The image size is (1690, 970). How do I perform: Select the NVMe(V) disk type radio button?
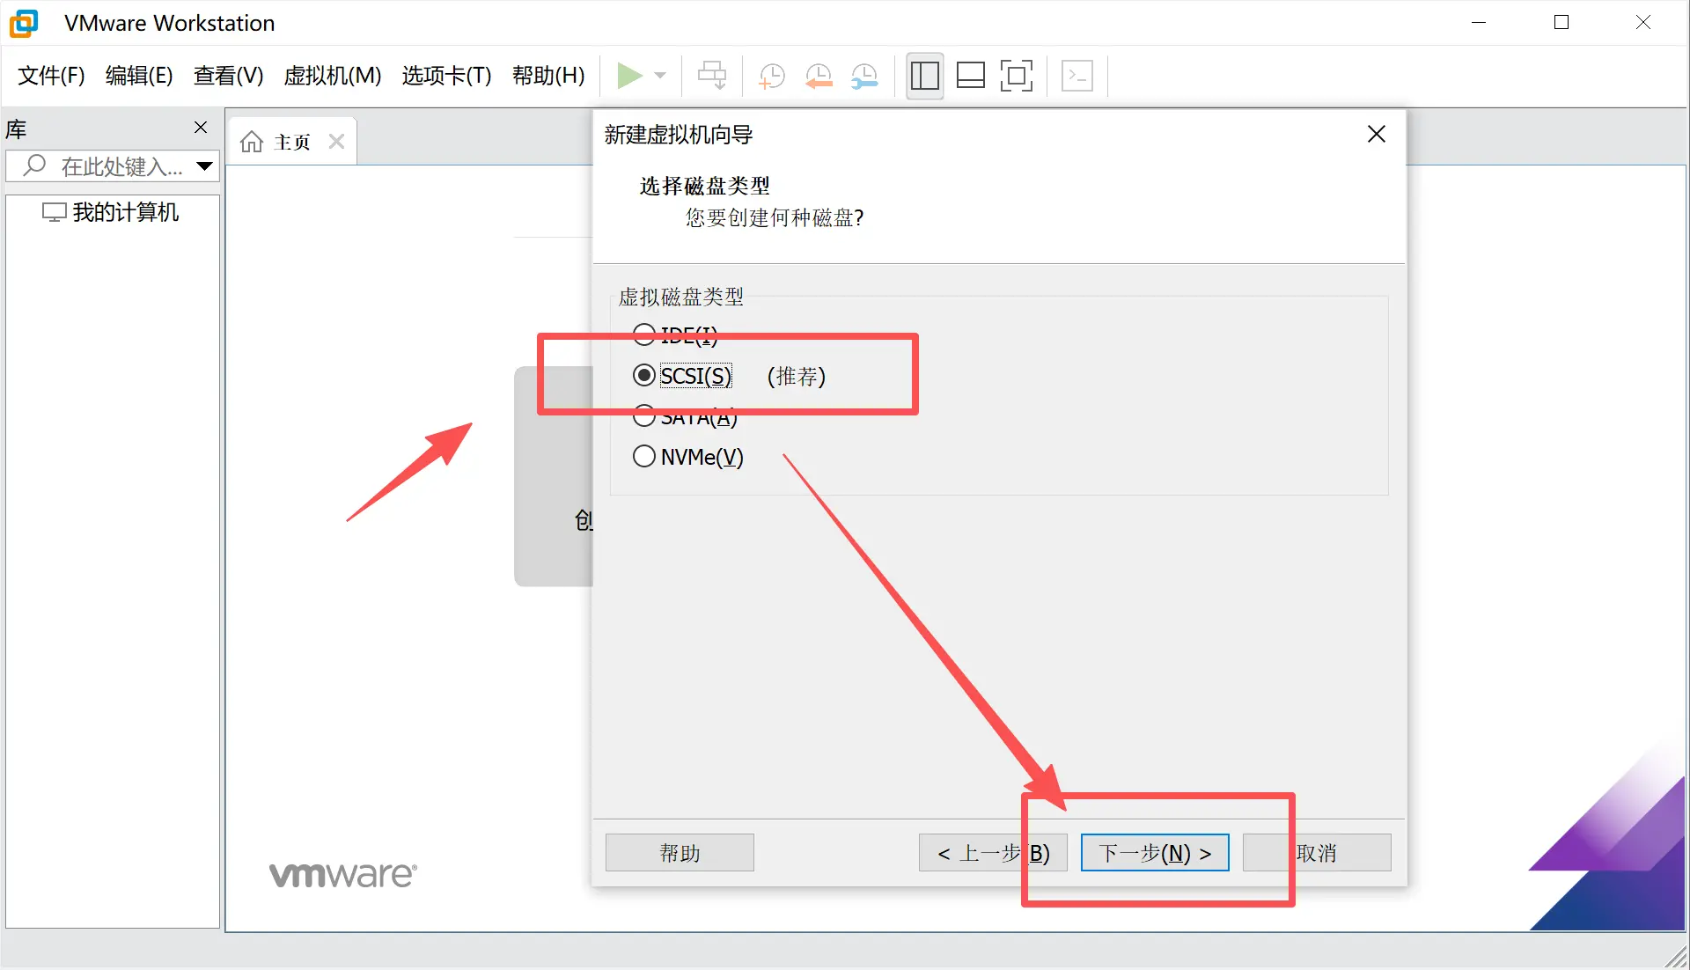644,456
